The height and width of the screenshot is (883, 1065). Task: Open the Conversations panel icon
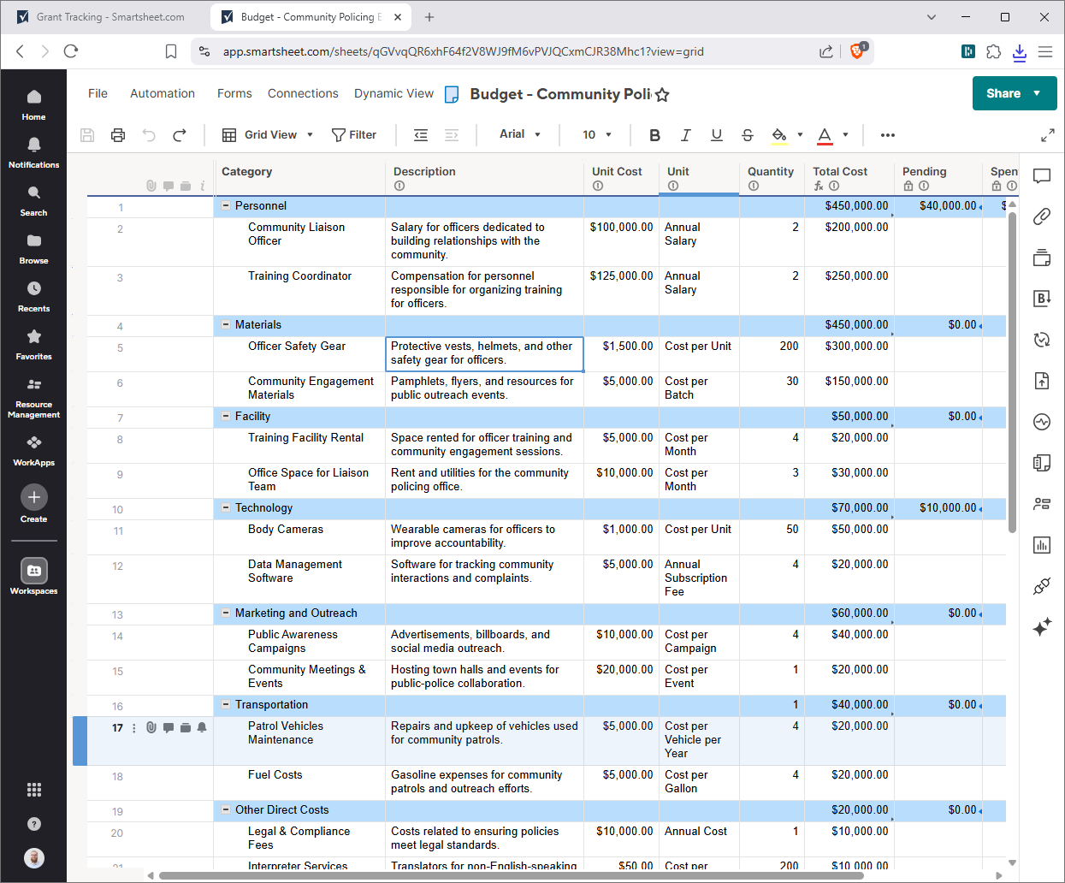(x=1041, y=176)
